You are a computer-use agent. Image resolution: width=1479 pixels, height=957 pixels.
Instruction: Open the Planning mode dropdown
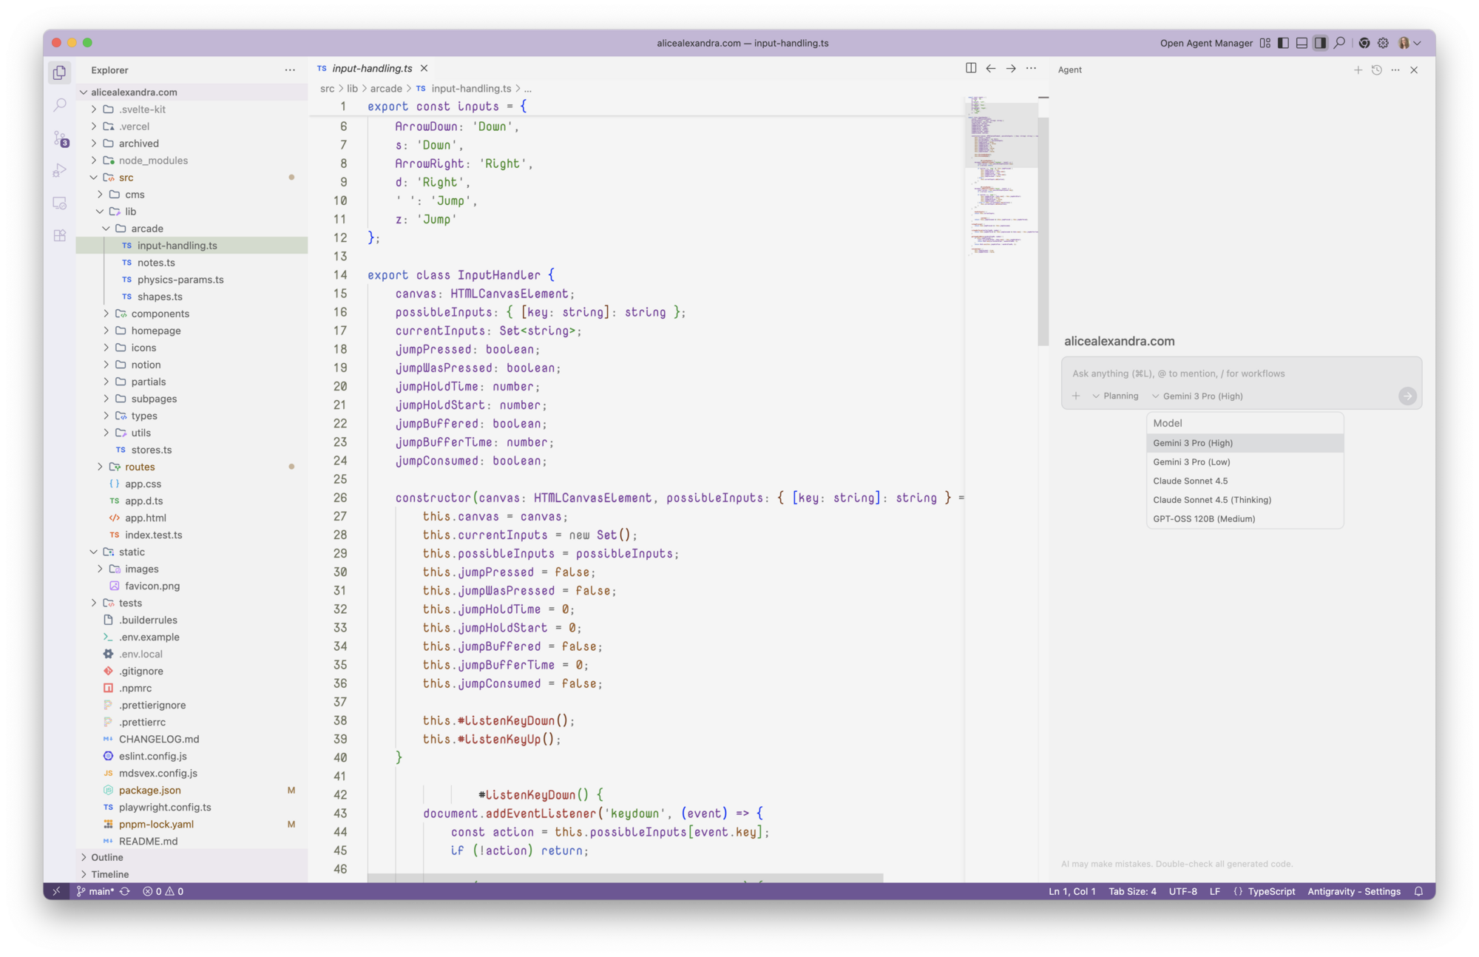1116,396
